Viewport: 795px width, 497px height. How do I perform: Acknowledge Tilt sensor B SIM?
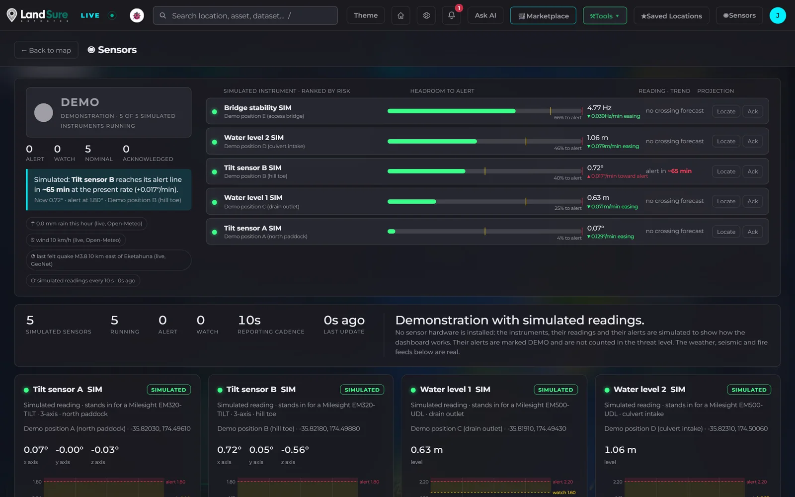753,171
